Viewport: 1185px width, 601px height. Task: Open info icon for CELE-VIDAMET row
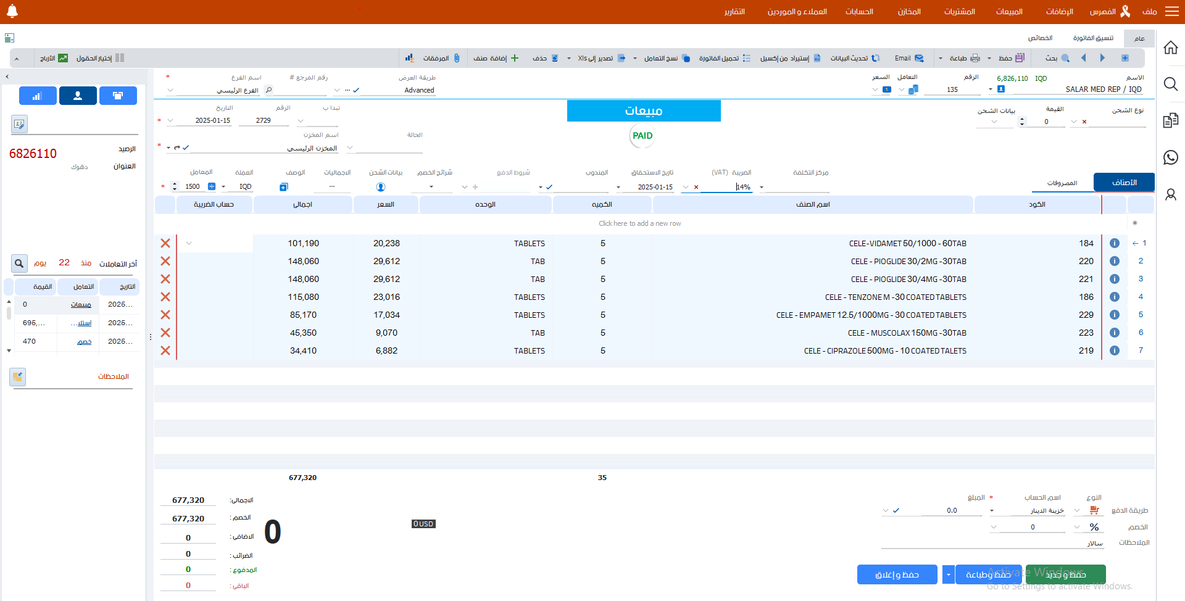pyautogui.click(x=1114, y=243)
